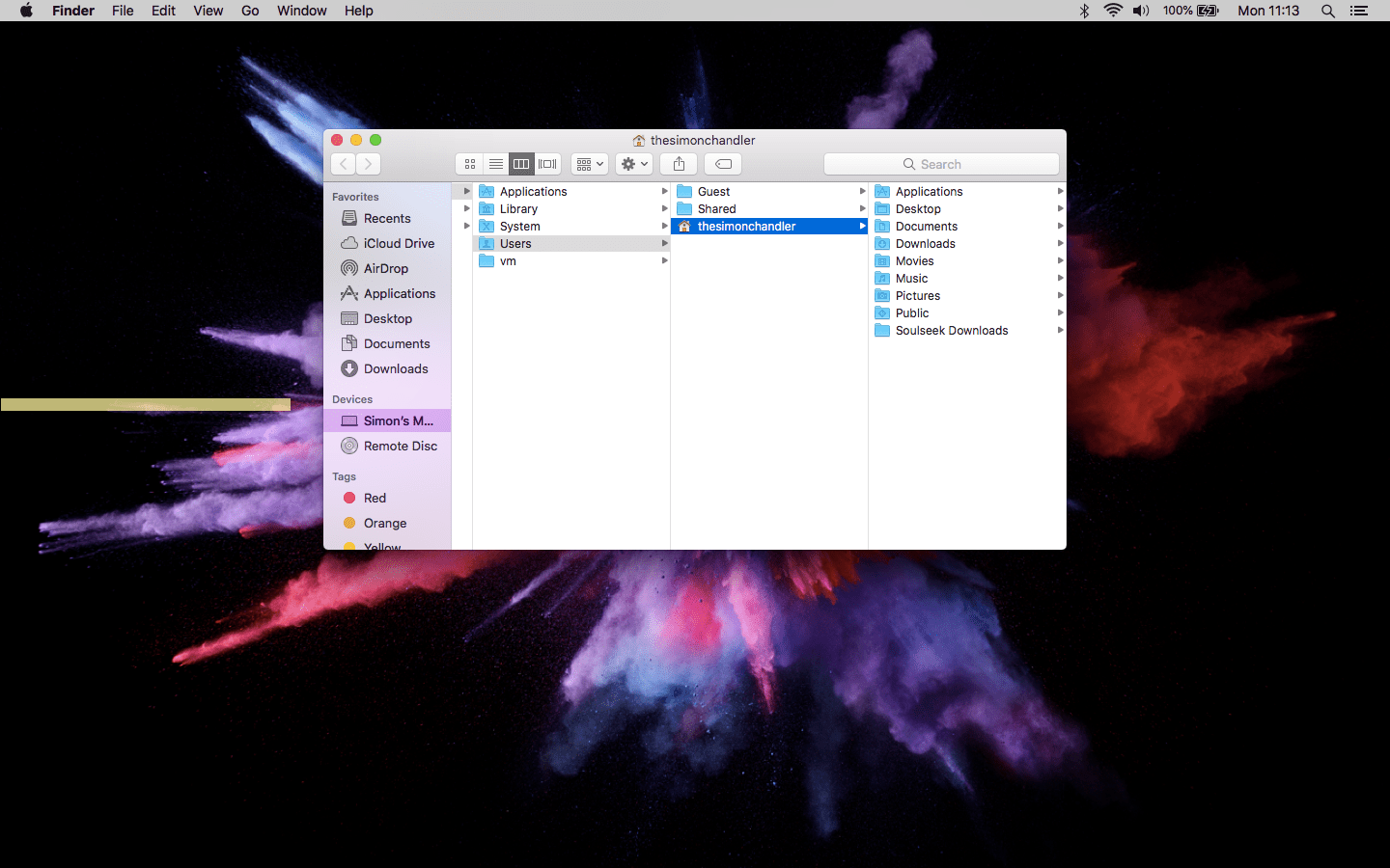Open the arrange-by grouping dropdown
This screenshot has width=1390, height=868.
coord(589,164)
